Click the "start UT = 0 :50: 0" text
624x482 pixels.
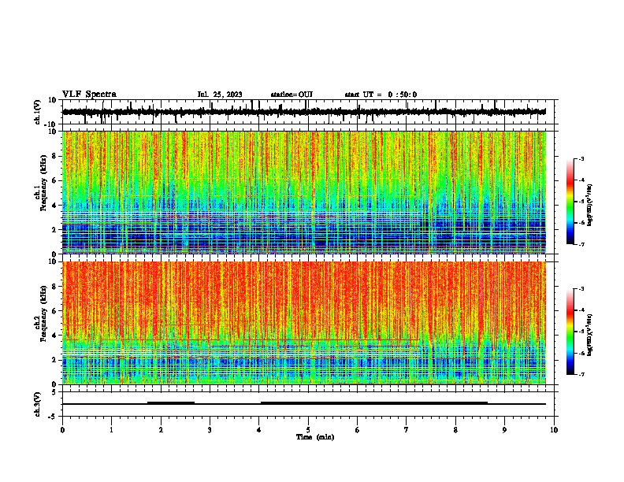coord(381,95)
